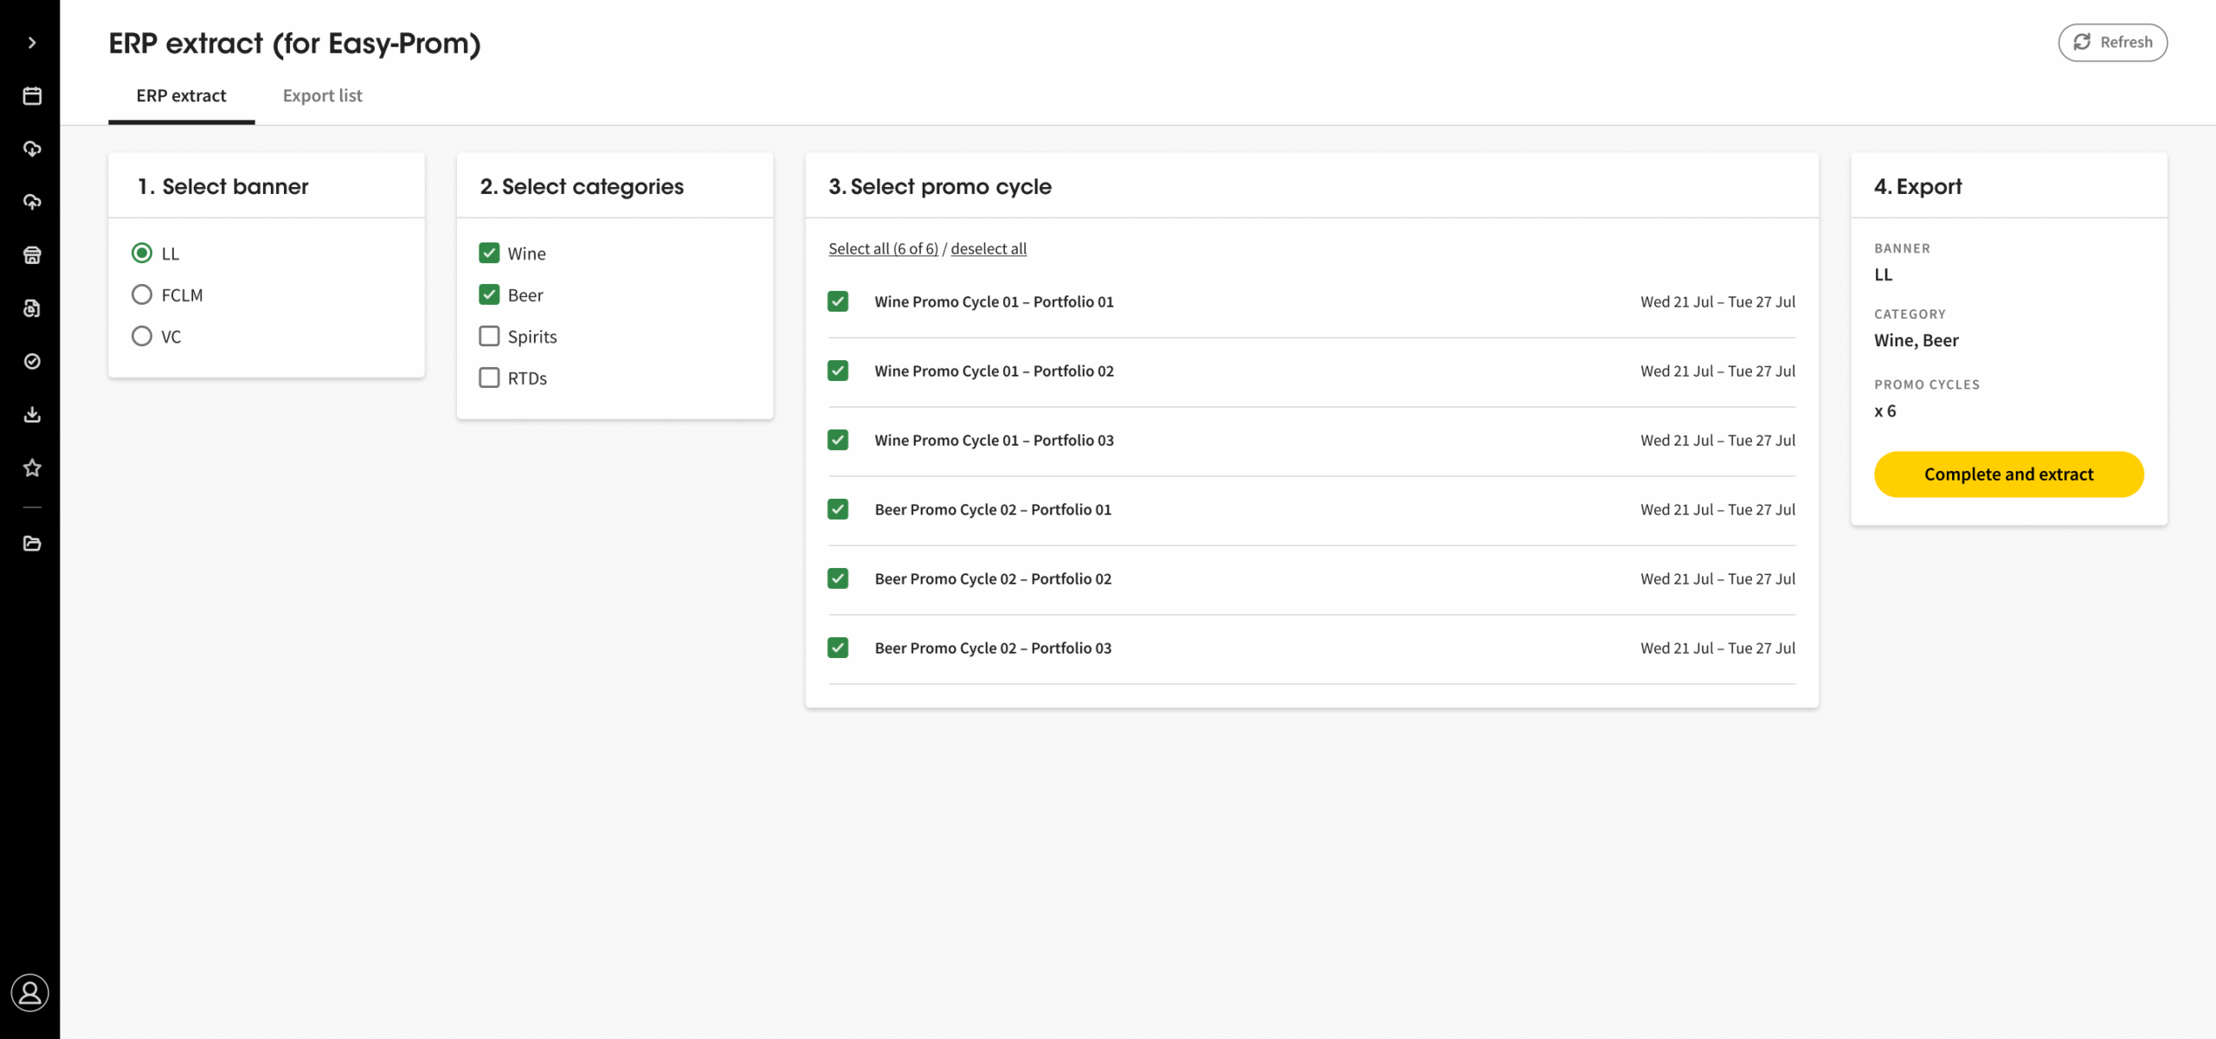Open the user profile avatar icon
2216x1039 pixels.
[30, 992]
